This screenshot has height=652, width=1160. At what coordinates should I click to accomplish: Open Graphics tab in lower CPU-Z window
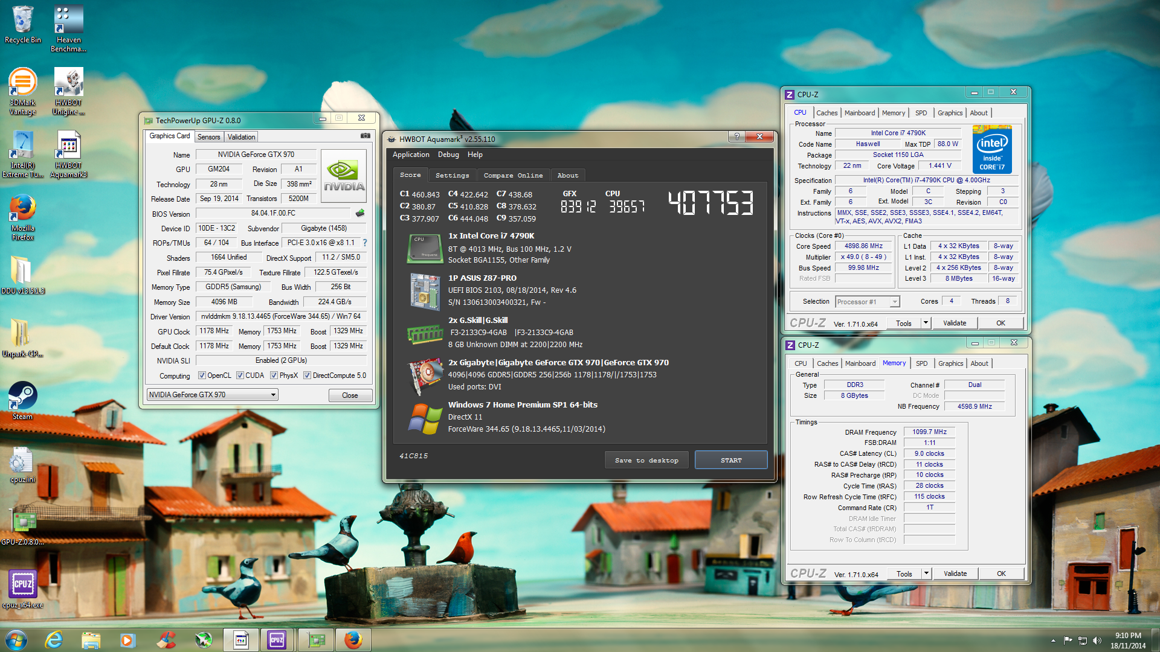pyautogui.click(x=950, y=363)
